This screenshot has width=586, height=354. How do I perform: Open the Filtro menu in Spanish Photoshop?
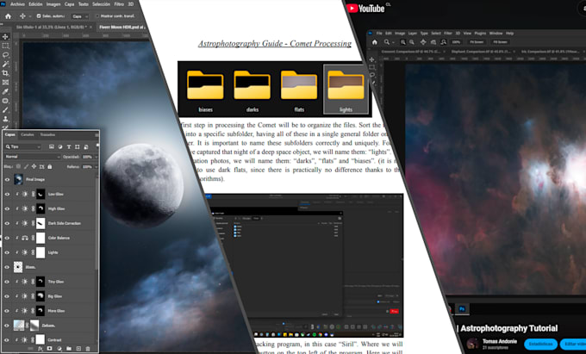pos(119,4)
